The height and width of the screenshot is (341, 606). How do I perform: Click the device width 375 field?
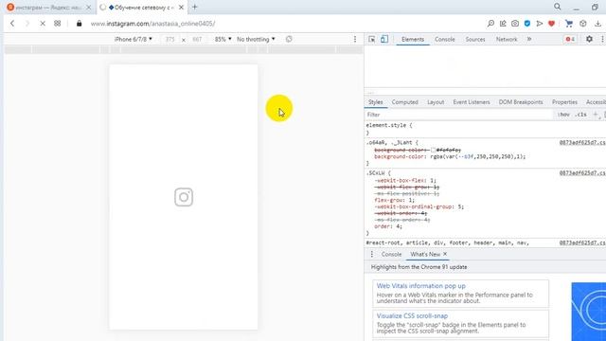tap(170, 39)
